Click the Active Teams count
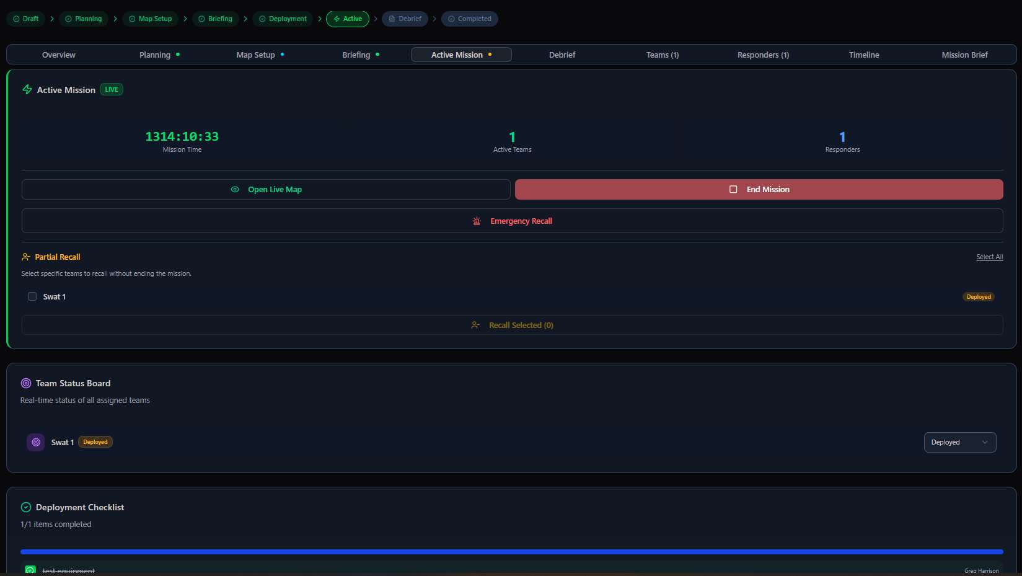The width and height of the screenshot is (1022, 576). pyautogui.click(x=512, y=137)
